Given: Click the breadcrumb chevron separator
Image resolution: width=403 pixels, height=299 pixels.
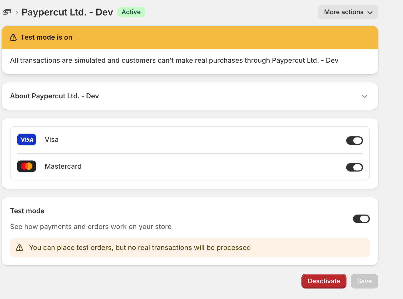Looking at the screenshot, I should (17, 12).
